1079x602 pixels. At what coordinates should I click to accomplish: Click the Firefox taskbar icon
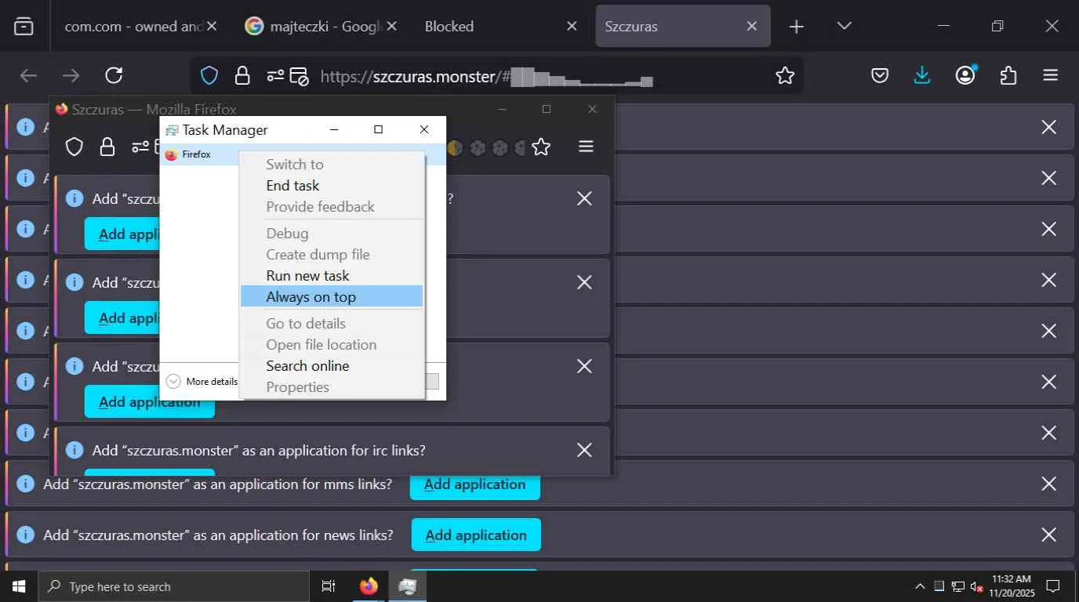click(x=369, y=586)
